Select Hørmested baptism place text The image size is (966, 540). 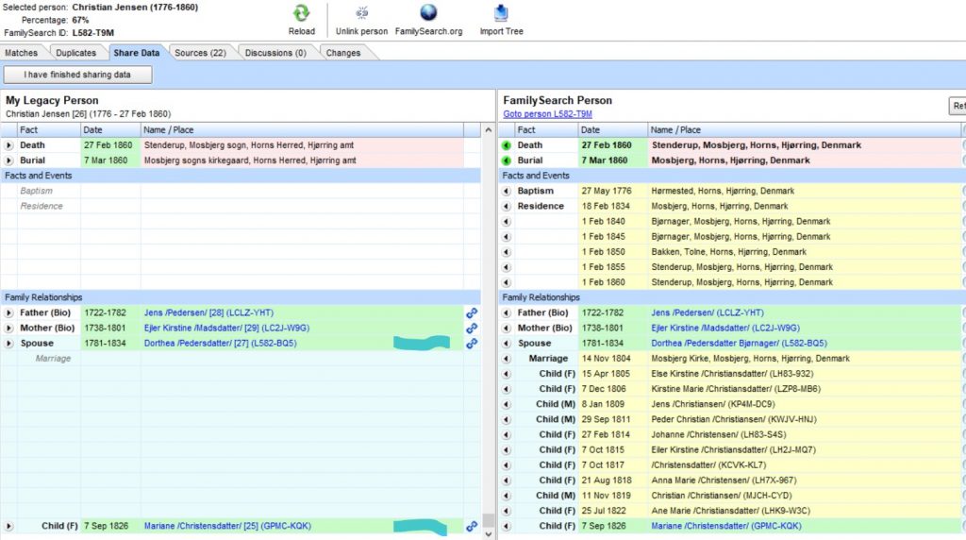[722, 191]
